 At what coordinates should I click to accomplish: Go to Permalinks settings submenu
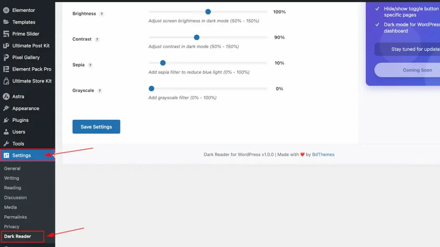(15, 217)
